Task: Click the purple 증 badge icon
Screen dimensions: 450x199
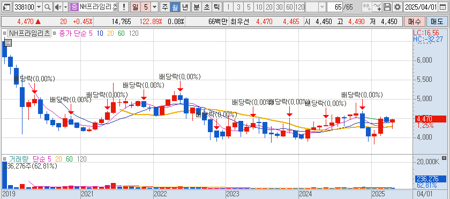Action: [74, 7]
